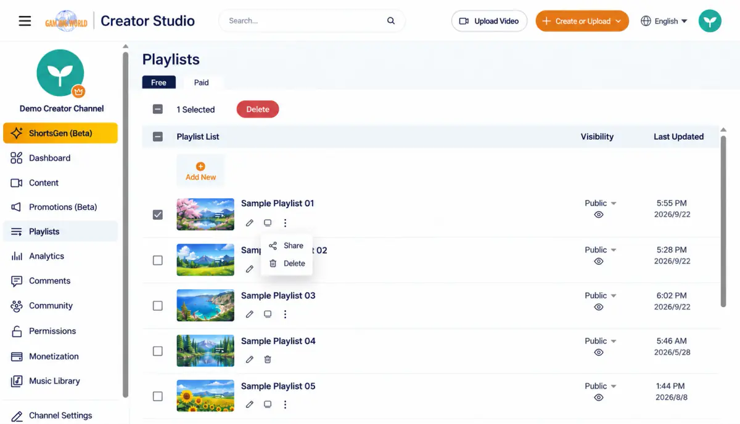Click the trash icon for Sample Playlist 04

268,359
